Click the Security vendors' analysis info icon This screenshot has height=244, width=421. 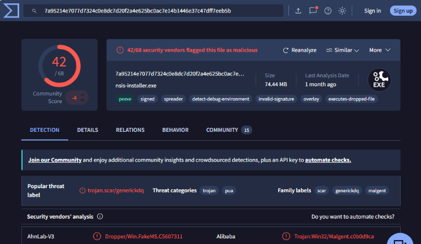point(100,216)
